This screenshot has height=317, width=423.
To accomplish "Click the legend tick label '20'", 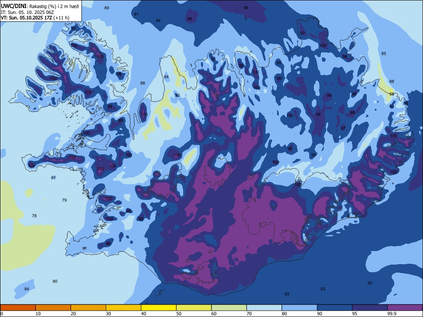I will [73, 314].
